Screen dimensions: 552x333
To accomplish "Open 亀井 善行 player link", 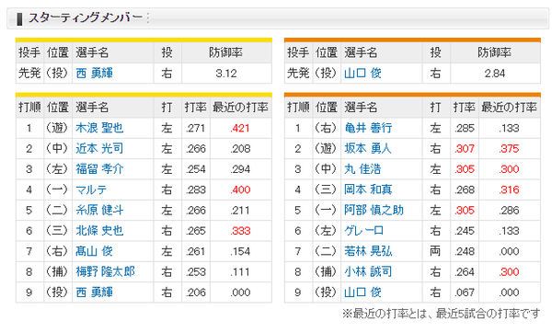I will pos(368,128).
